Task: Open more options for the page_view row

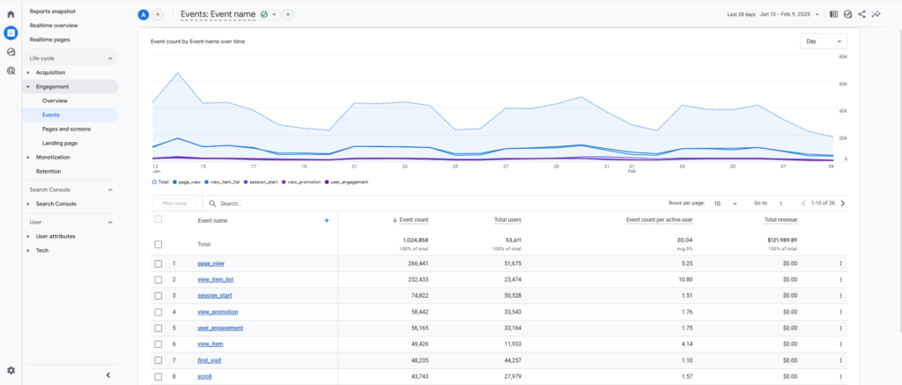Action: (x=840, y=263)
